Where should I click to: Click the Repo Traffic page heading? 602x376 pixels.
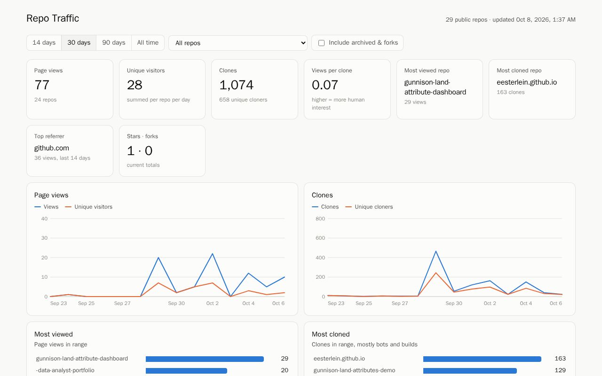pos(53,18)
